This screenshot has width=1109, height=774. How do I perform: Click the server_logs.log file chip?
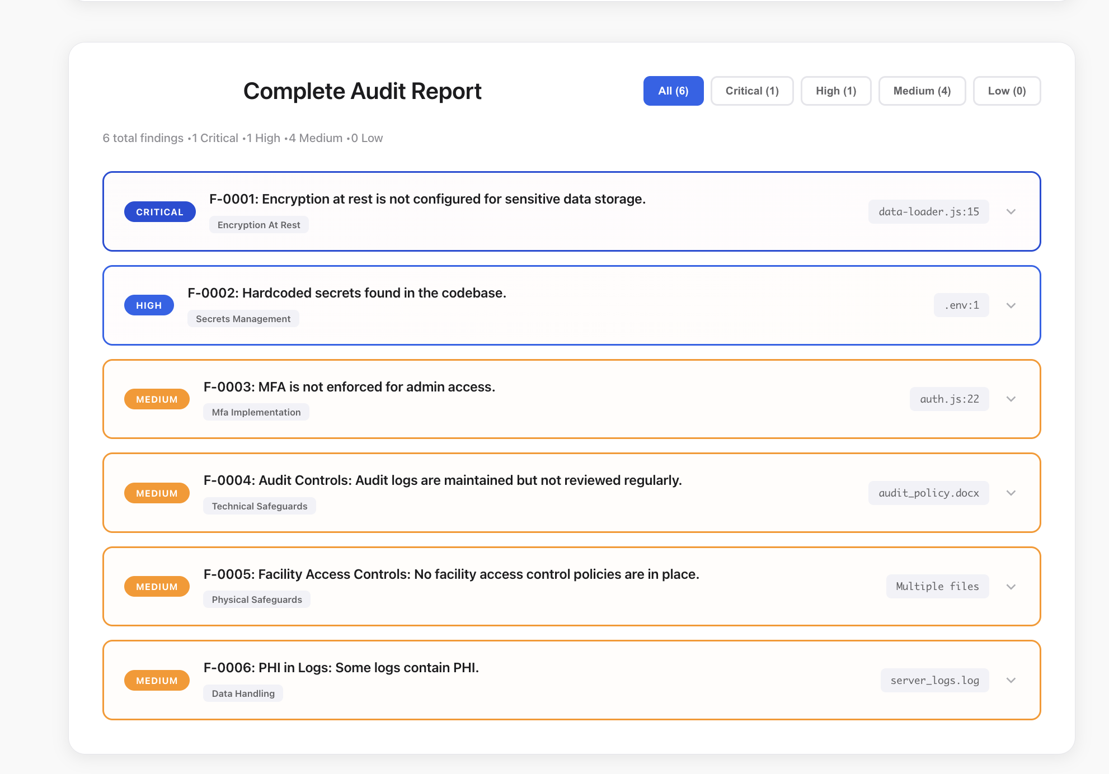[x=934, y=680]
